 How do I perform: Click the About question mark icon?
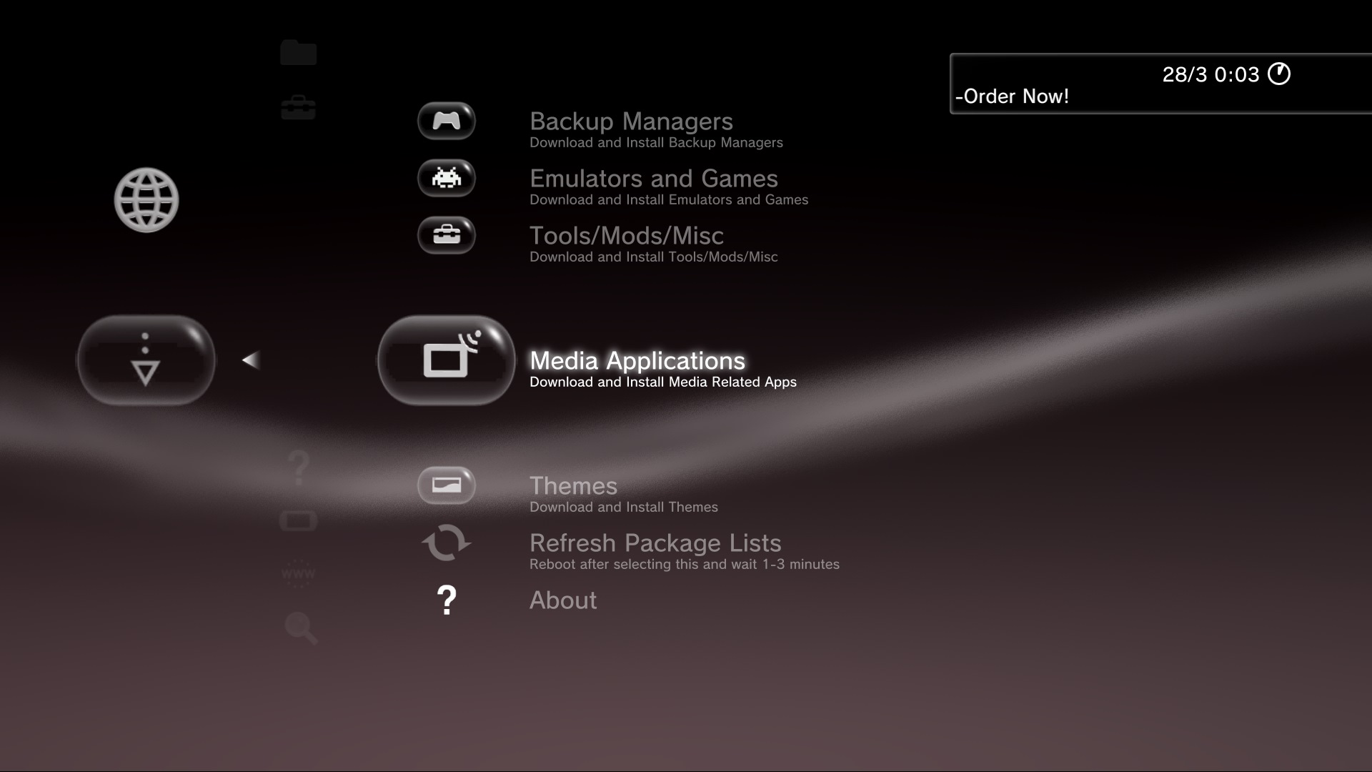click(445, 601)
